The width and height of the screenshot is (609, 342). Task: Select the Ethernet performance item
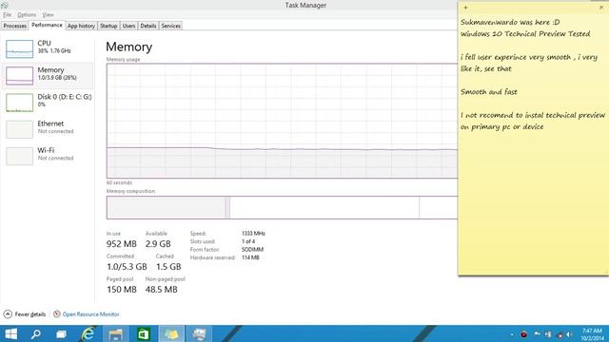pyautogui.click(x=49, y=129)
